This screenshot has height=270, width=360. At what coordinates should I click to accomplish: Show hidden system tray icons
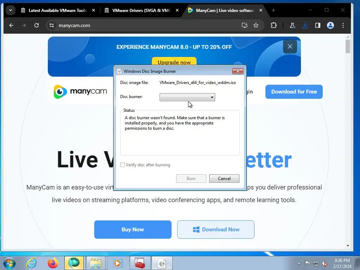tap(299, 263)
